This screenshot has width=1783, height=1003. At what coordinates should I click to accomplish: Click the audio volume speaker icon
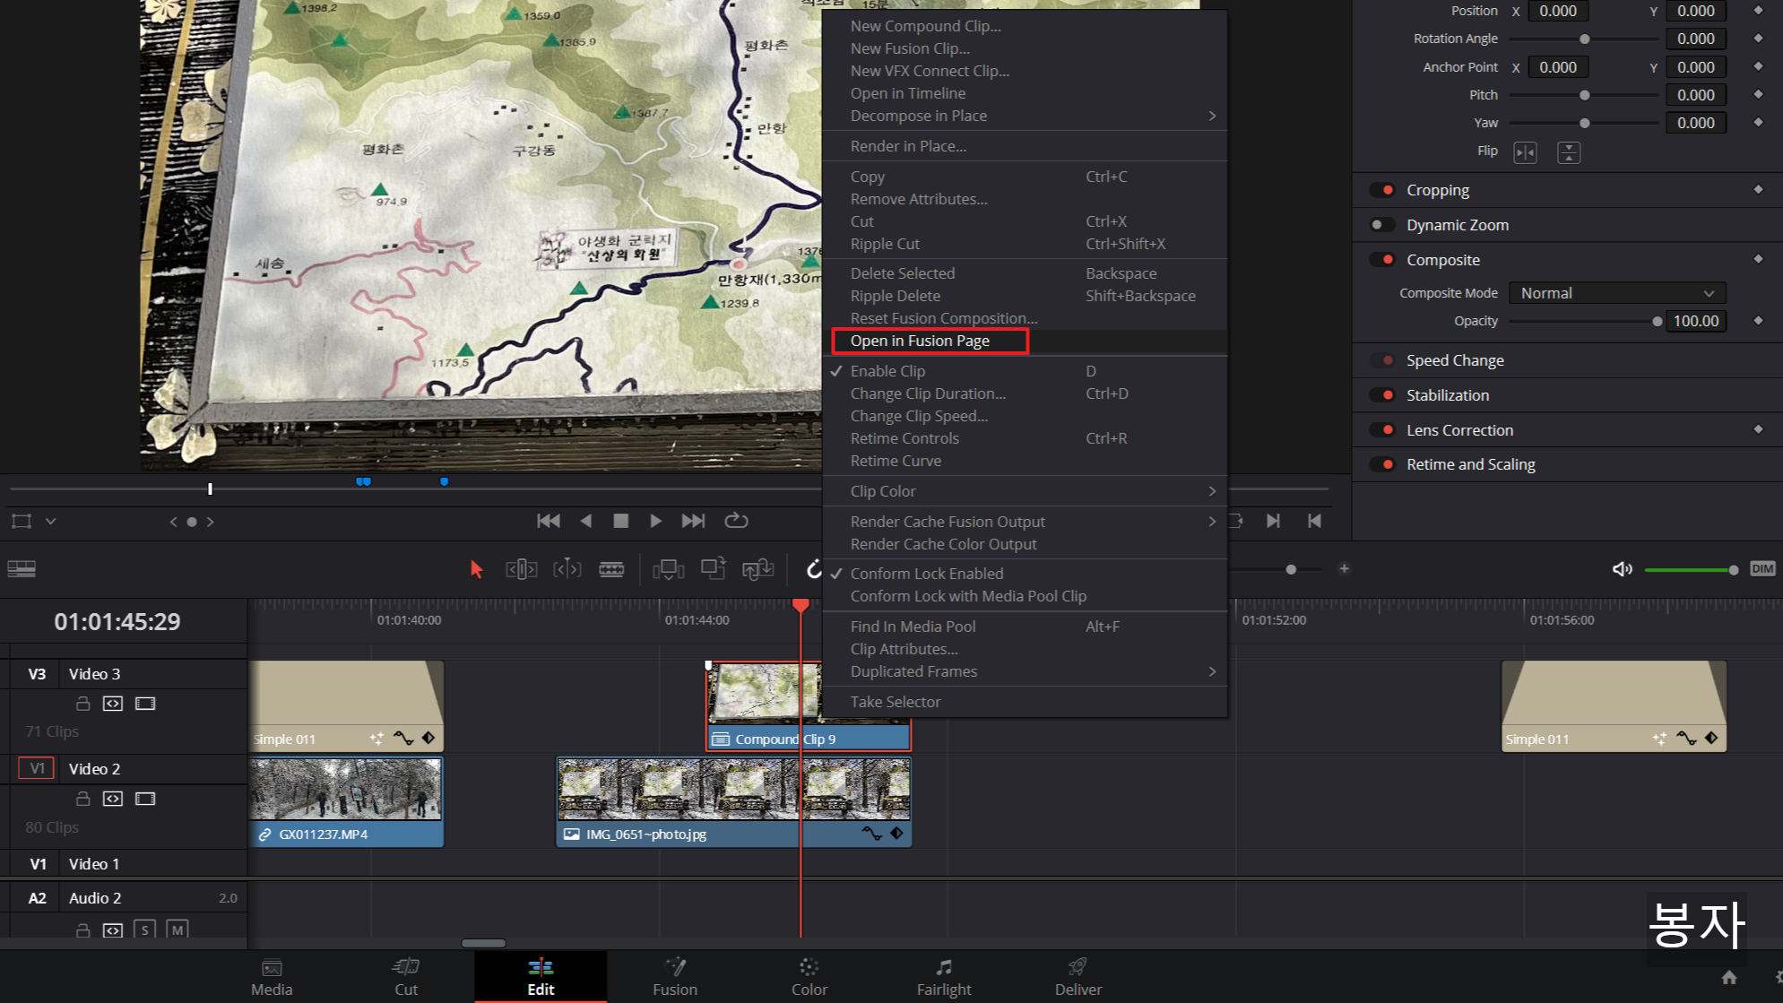coord(1622,569)
